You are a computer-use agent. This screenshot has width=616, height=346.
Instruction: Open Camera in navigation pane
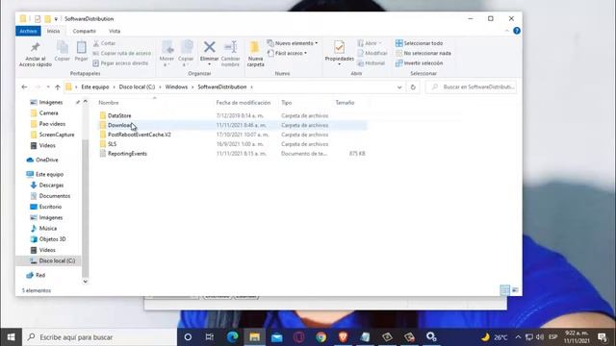[48, 113]
